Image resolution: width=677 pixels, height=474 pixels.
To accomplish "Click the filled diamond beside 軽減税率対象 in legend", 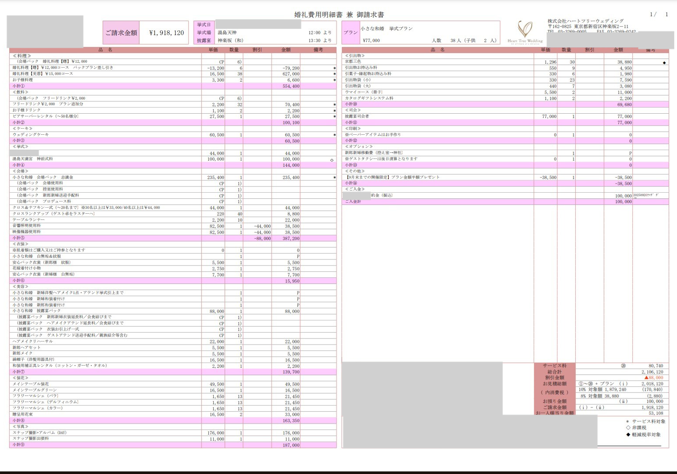I will [628, 435].
